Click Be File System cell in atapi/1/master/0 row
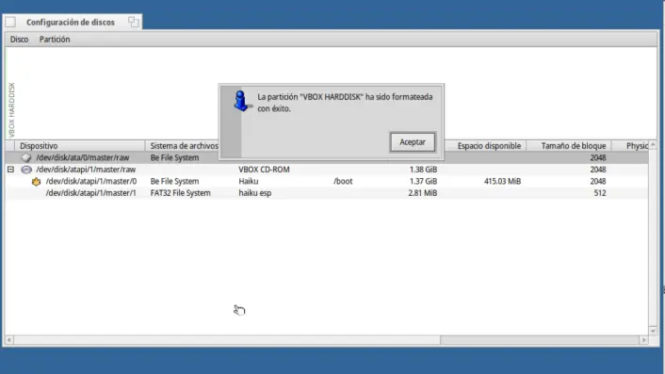Screen dimensions: 665x374 174,182
